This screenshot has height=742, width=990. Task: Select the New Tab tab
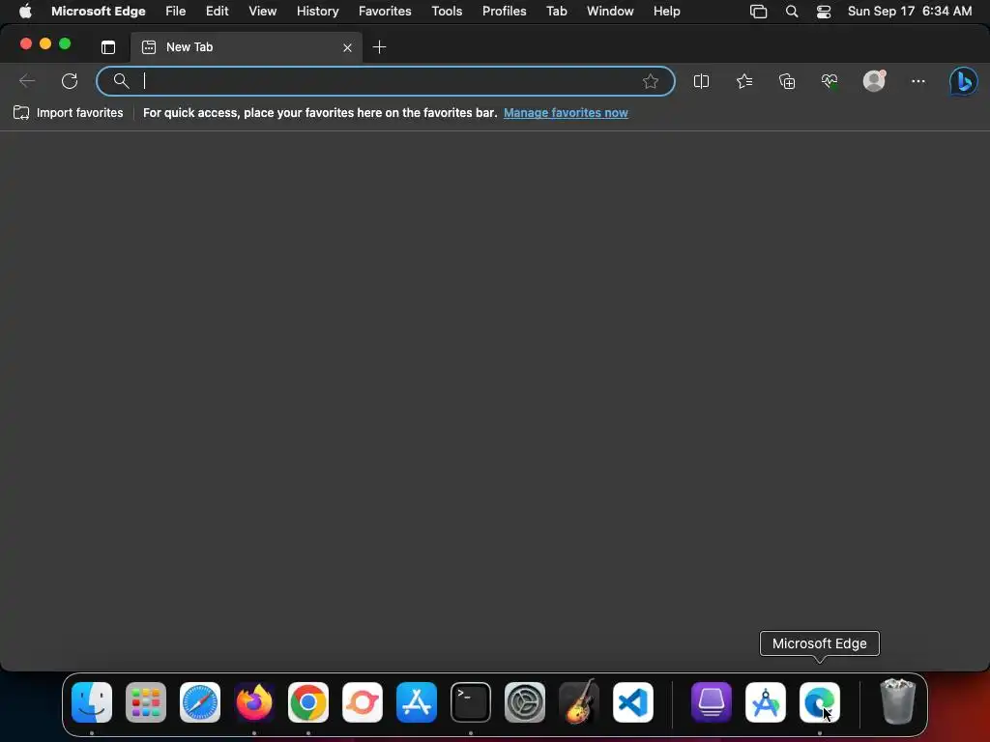(247, 47)
